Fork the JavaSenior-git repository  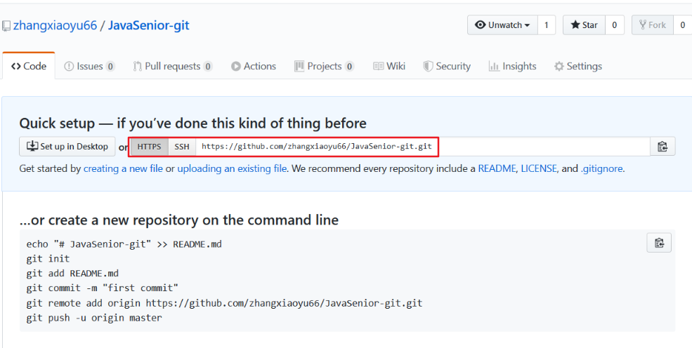[x=653, y=25]
